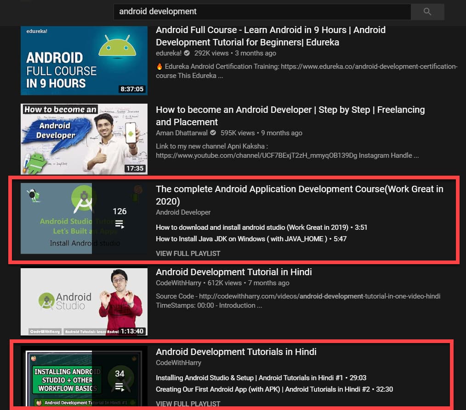Click the Source Code codewithharry.com description
This screenshot has height=410, width=466.
[x=298, y=301]
